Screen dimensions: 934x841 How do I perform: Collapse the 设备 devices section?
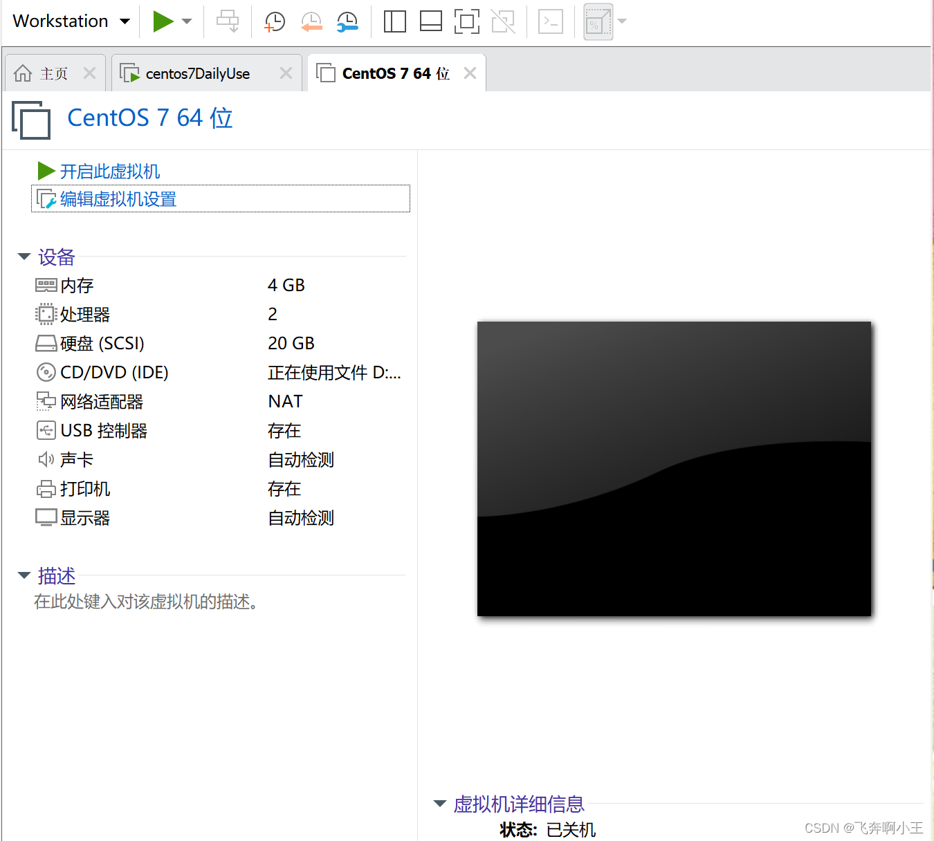pyautogui.click(x=24, y=256)
